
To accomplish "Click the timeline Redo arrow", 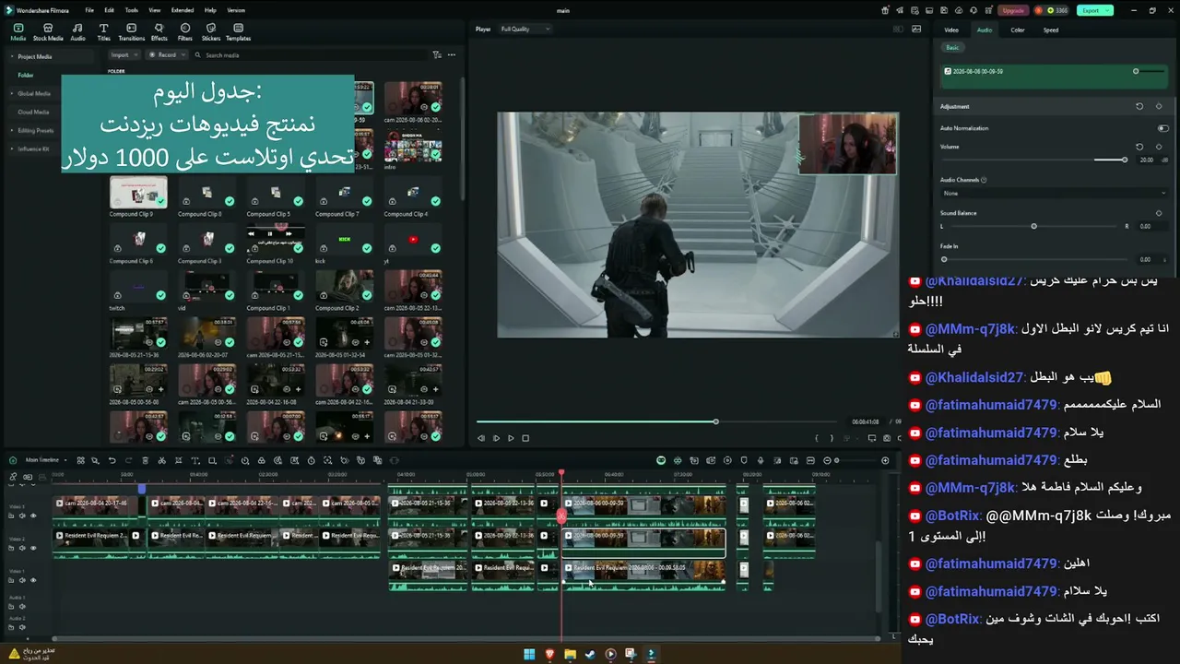I will click(128, 460).
